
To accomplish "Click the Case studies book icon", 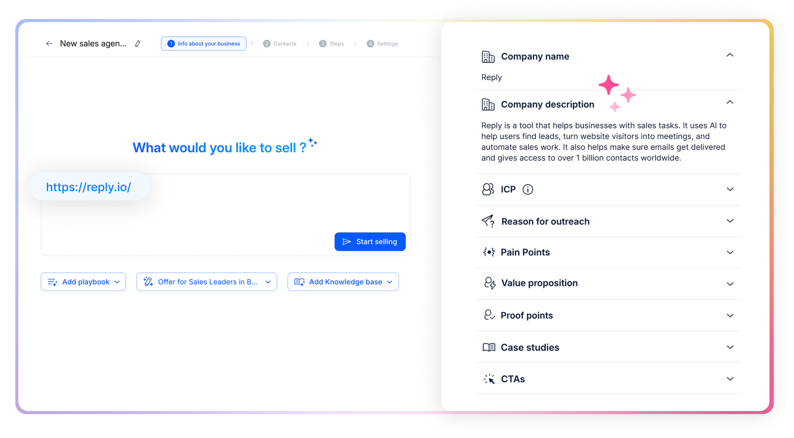I will (x=488, y=347).
